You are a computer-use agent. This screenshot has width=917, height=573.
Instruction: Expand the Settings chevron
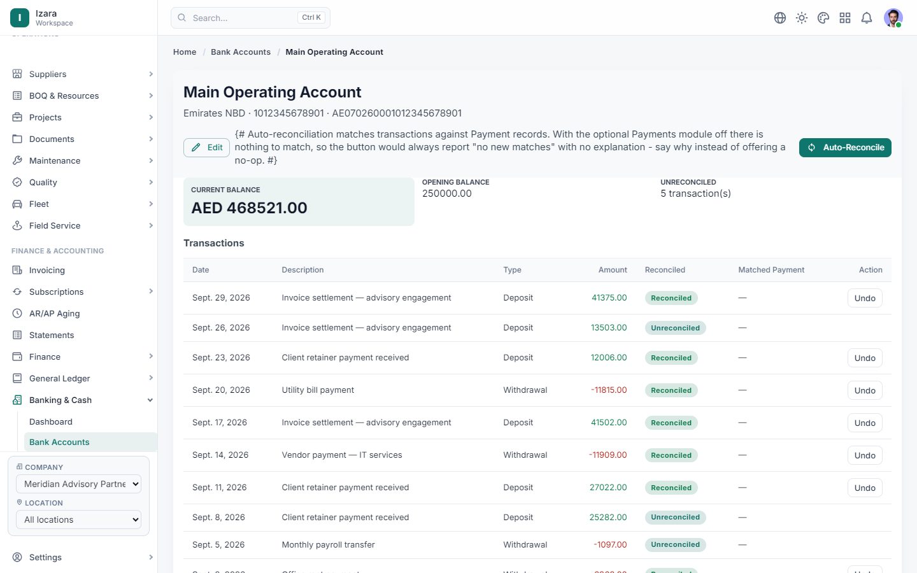click(151, 557)
